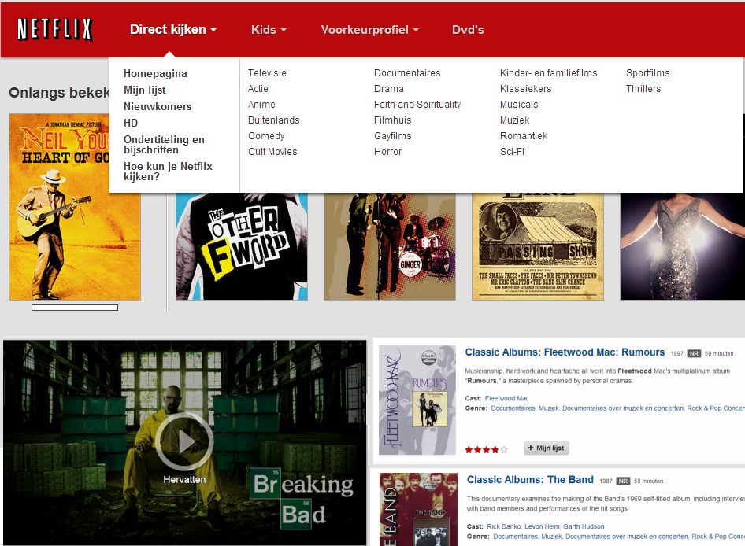Browse the Televisie genre
Screen dimensions: 745x546
[267, 73]
